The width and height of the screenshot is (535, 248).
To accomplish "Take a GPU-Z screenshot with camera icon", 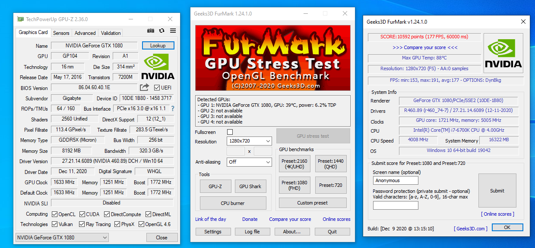I will (150, 31).
